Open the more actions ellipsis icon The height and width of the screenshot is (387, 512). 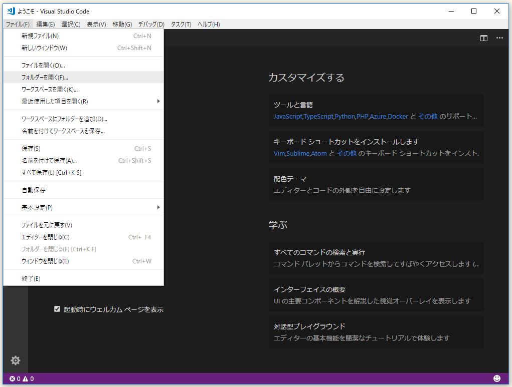[x=499, y=38]
